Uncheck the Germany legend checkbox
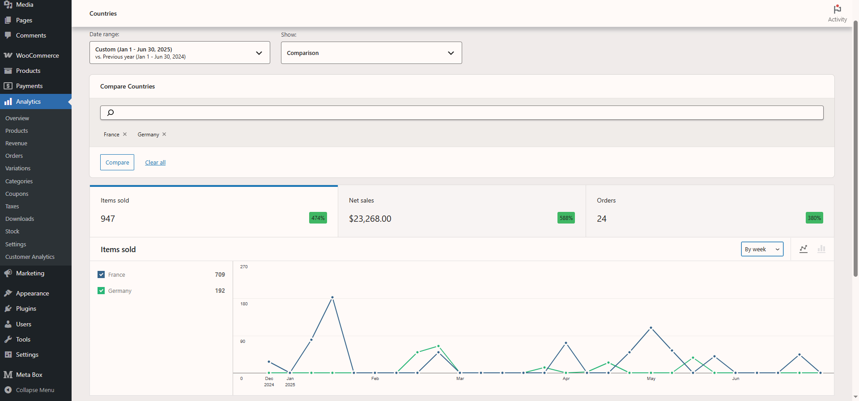Screen dimensions: 859x401 click(x=101, y=291)
